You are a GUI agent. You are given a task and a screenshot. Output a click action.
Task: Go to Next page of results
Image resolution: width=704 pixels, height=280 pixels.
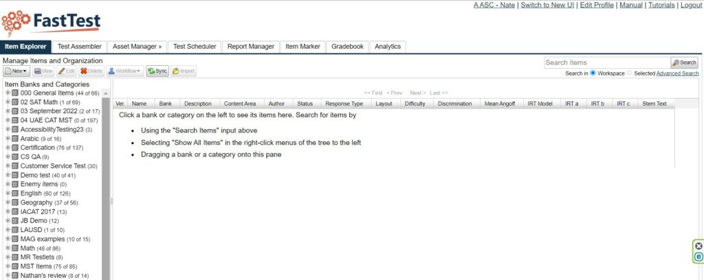pyautogui.click(x=417, y=93)
